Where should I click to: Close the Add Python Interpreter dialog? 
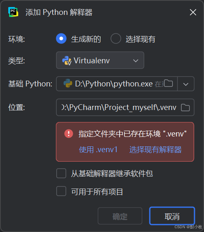(193, 12)
